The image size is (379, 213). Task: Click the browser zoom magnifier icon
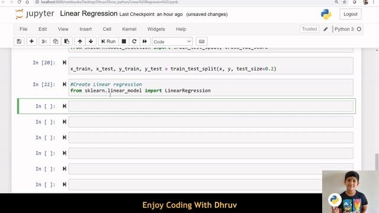(336, 2)
